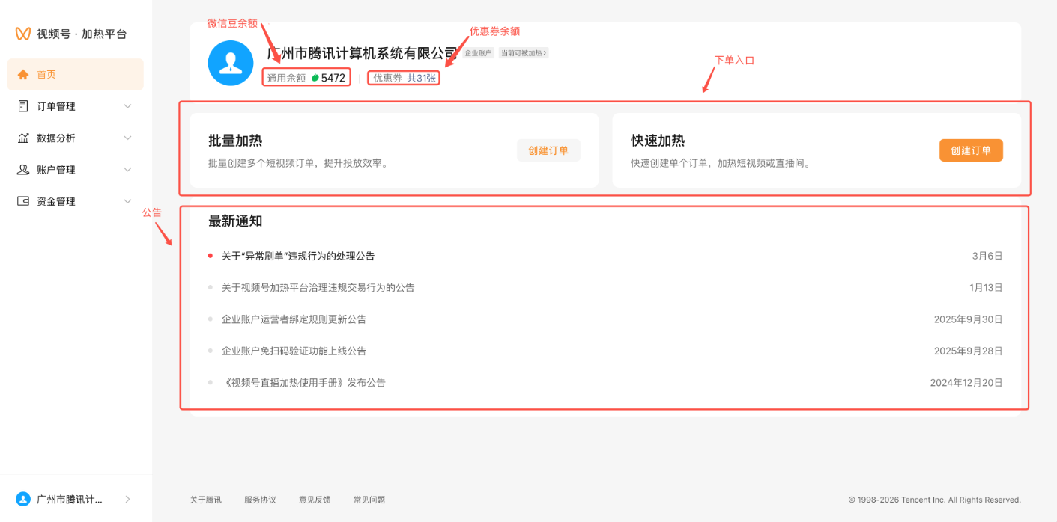Click the large blue company avatar
1057x522 pixels.
coord(231,63)
